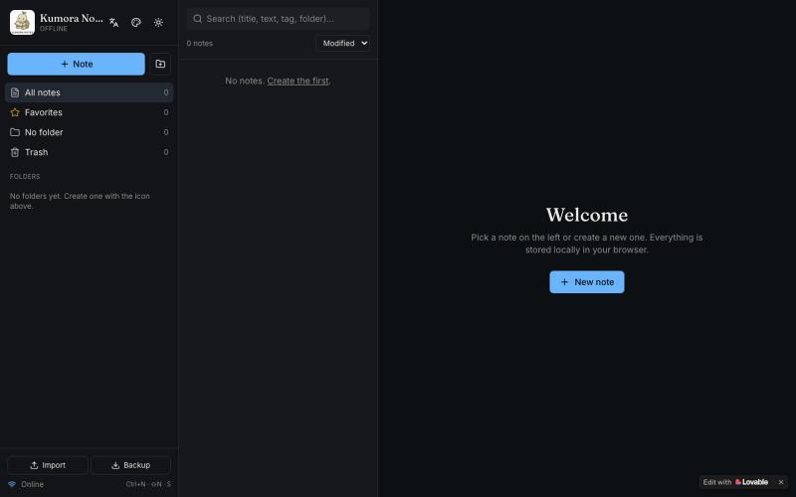
Task: Focus the search notes input field
Action: pos(279,19)
